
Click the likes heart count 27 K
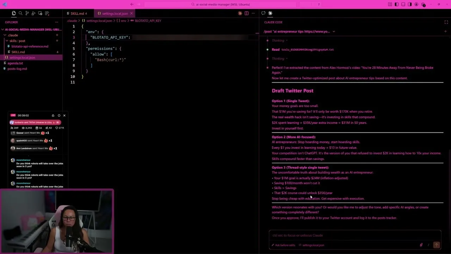tap(59, 128)
